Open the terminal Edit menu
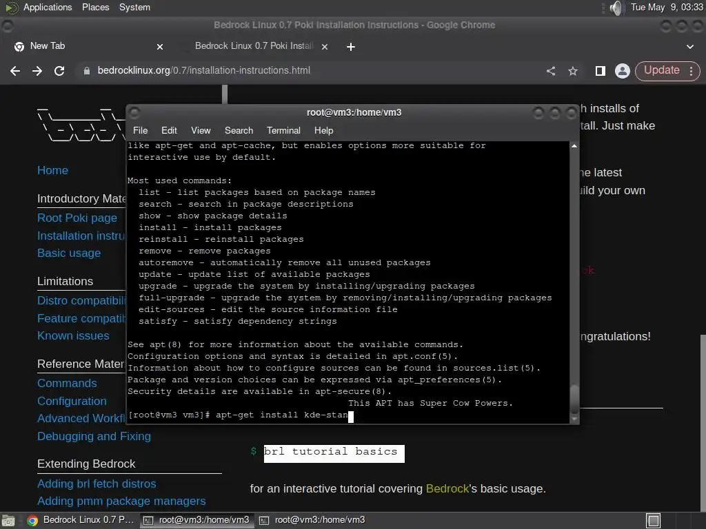Viewport: 706px width, 529px height. click(169, 130)
